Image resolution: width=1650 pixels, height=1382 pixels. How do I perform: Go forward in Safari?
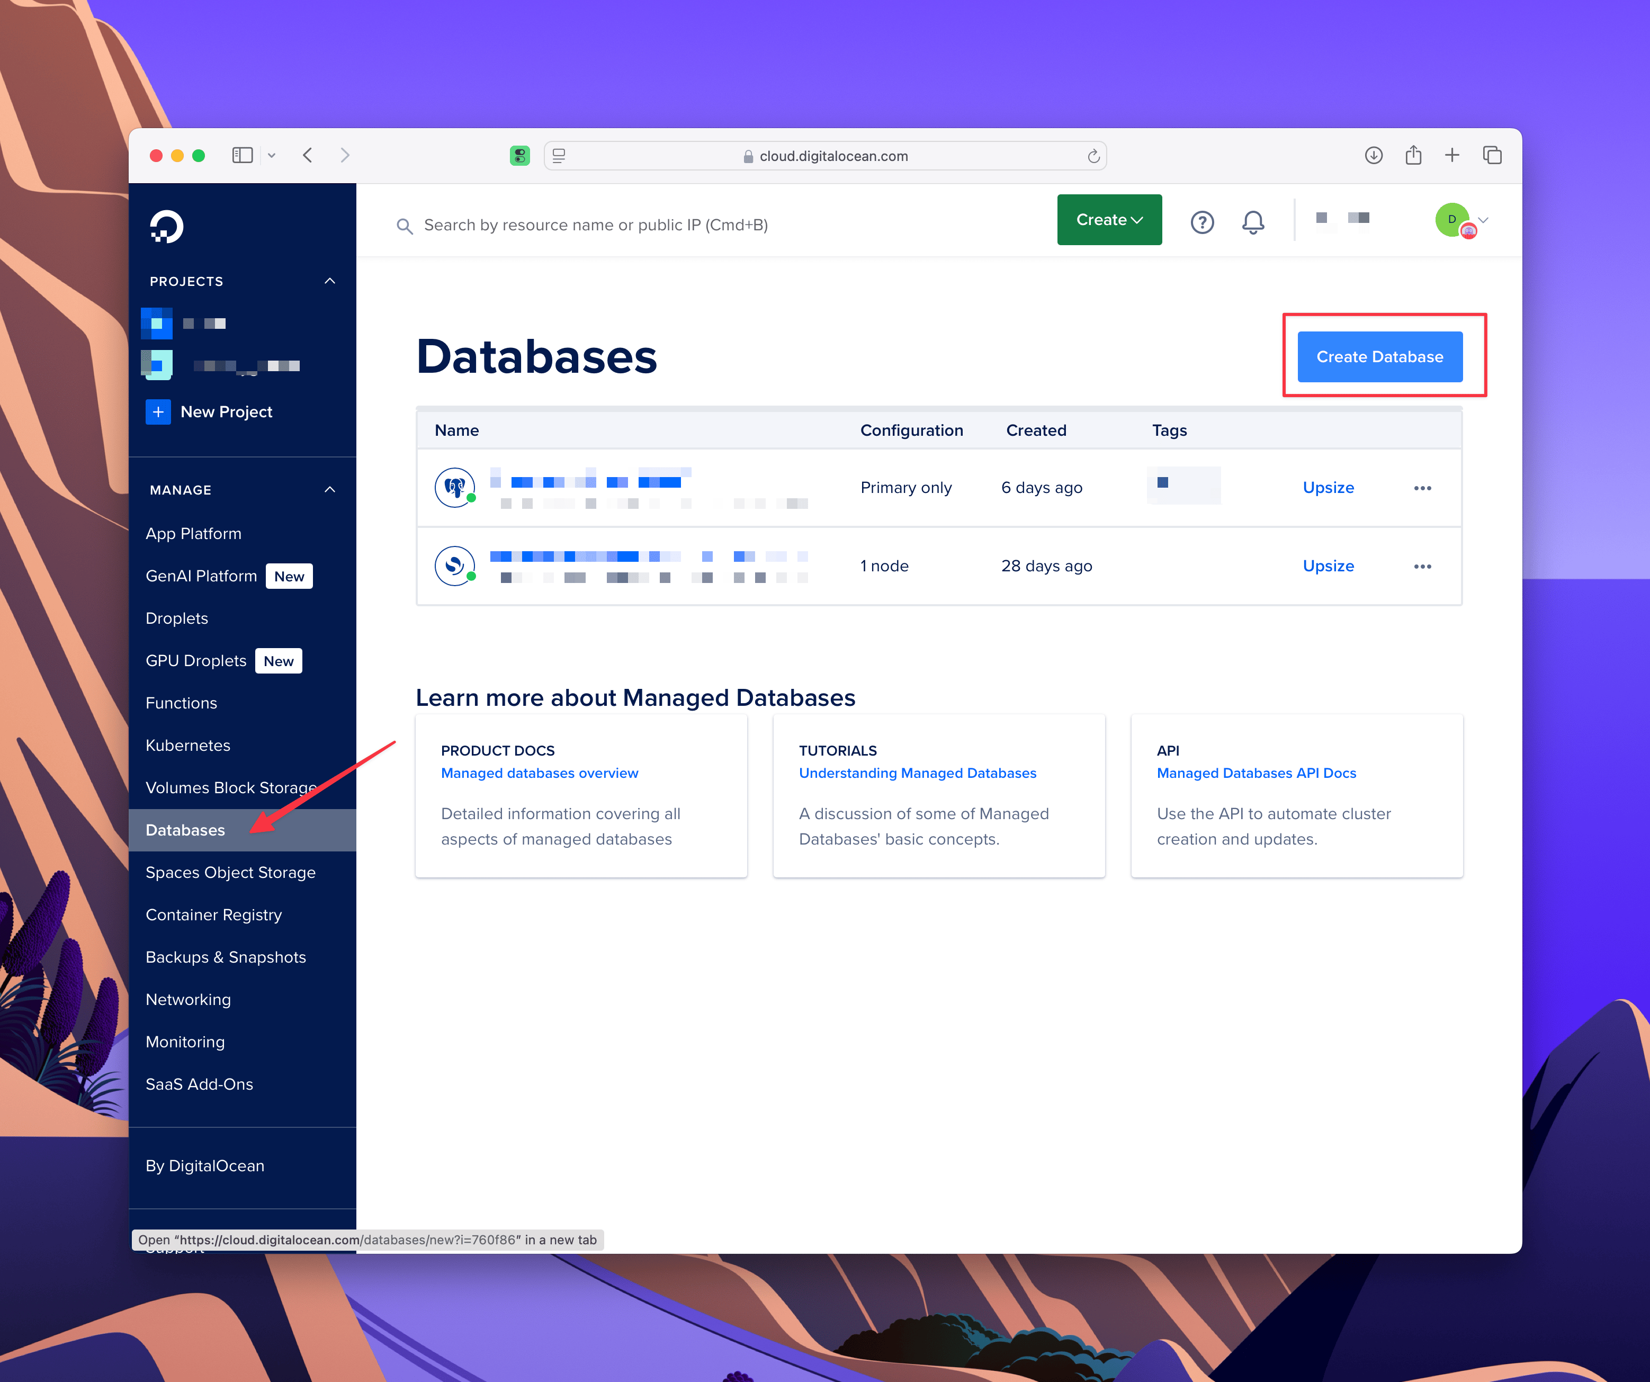point(345,156)
